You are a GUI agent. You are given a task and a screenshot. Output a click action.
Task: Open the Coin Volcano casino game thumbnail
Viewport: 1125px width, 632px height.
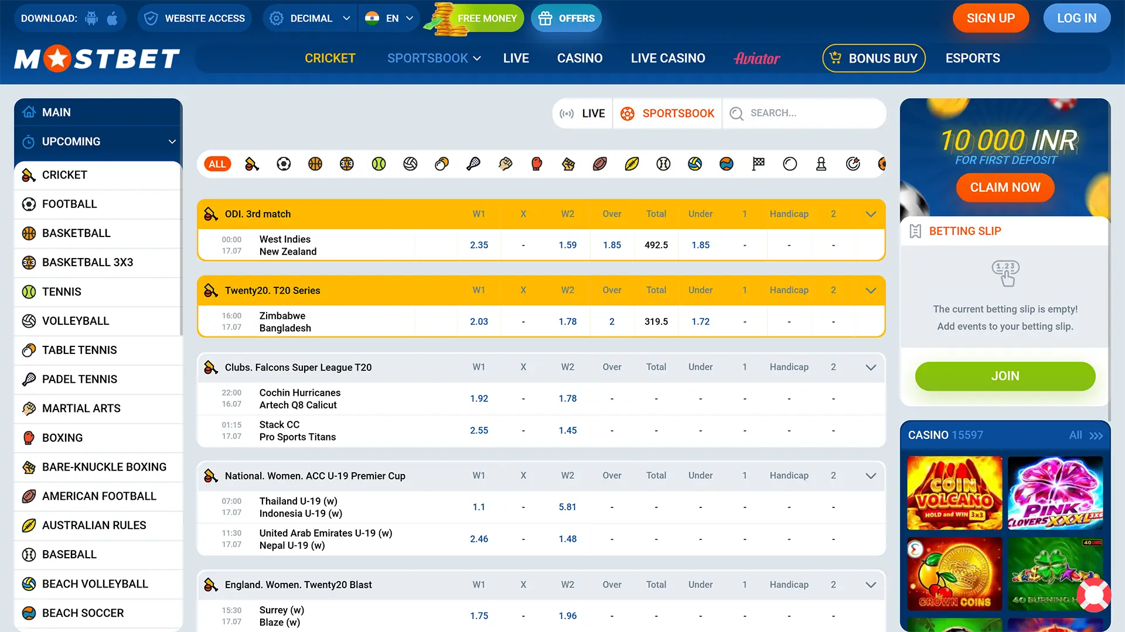click(x=954, y=493)
